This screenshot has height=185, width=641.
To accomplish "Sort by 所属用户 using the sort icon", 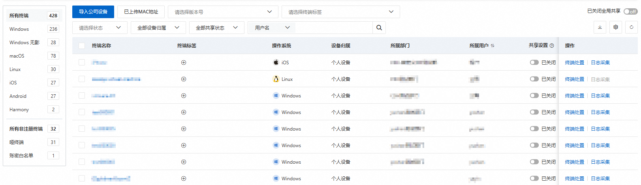I will (x=492, y=46).
